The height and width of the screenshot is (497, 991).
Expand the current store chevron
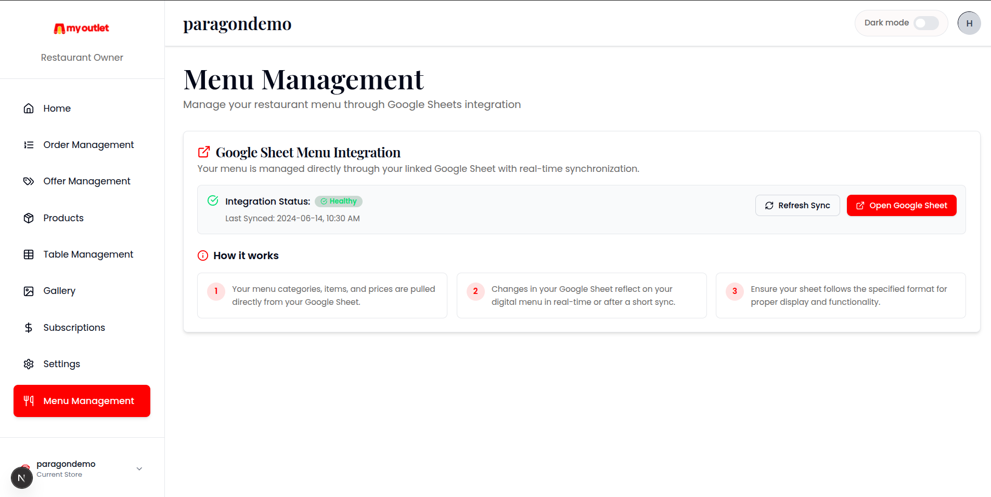[x=139, y=468]
